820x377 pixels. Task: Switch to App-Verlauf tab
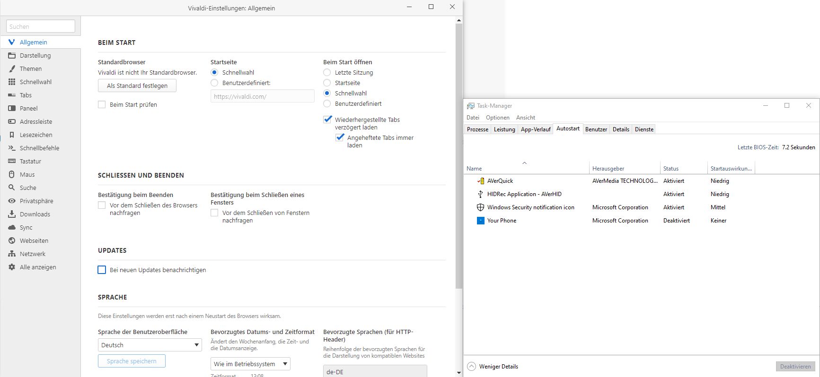tap(536, 129)
